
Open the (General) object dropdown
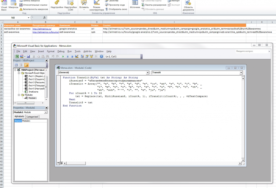[147, 73]
